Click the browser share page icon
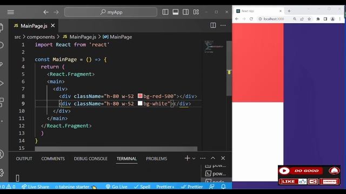The image size is (346, 194). pyautogui.click(x=302, y=19)
